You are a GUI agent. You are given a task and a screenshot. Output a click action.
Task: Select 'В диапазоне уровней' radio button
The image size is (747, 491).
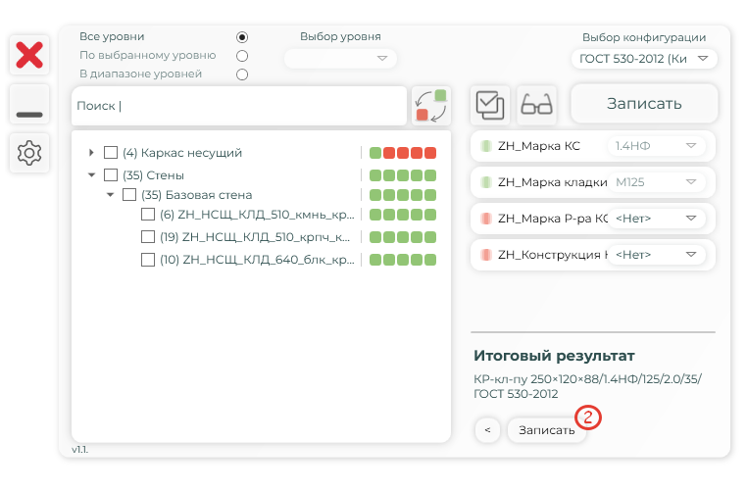click(242, 74)
